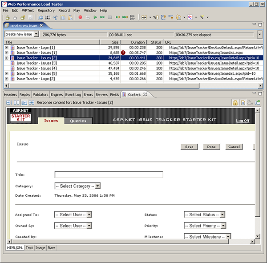Click the list with orange up-arrow icon
The width and height of the screenshot is (267, 263).
[x=171, y=17]
